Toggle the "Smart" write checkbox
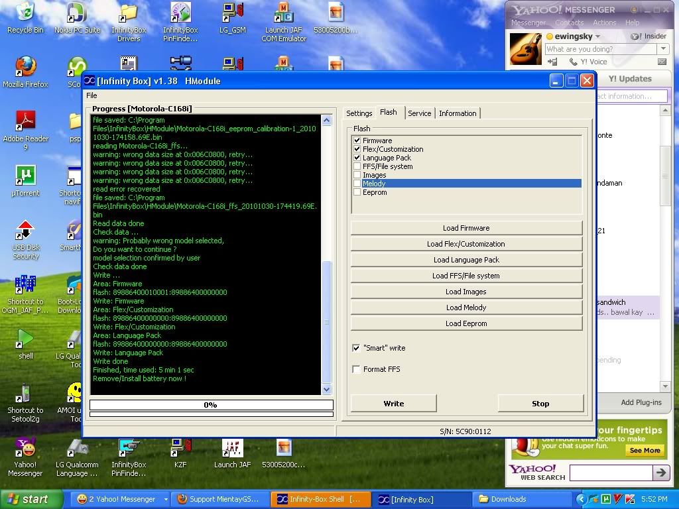 357,348
